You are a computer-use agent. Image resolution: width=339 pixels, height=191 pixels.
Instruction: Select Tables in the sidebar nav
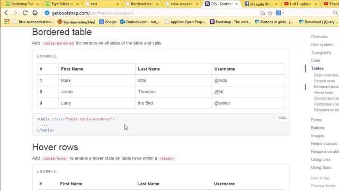(x=317, y=68)
